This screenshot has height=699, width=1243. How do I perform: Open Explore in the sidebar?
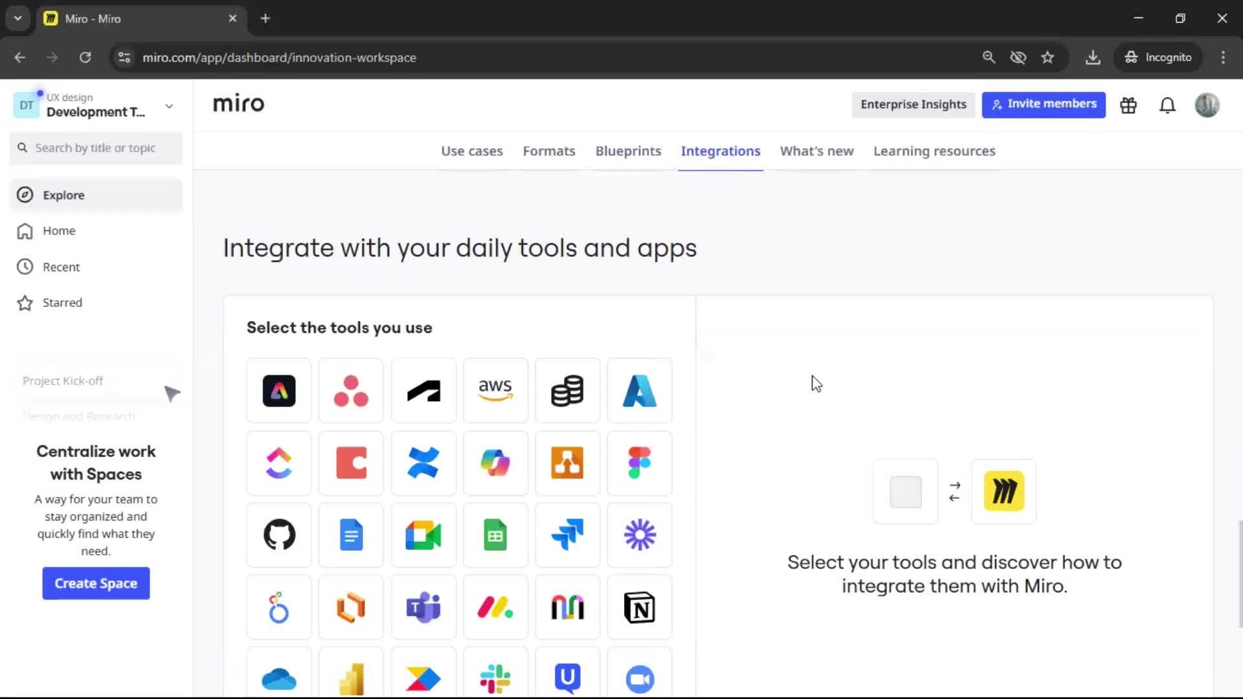pyautogui.click(x=96, y=195)
